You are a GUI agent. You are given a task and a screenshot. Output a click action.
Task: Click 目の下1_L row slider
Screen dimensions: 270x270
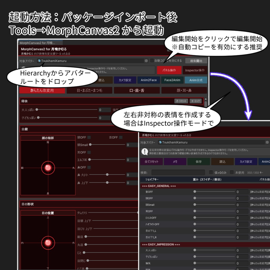pos(214,230)
